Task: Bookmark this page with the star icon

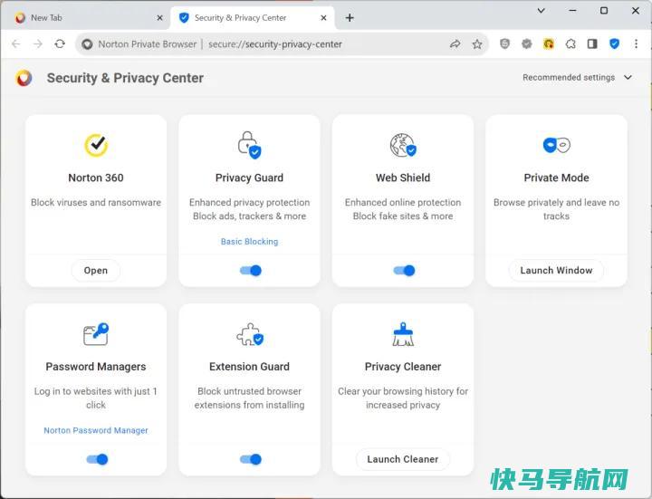Action: (477, 43)
